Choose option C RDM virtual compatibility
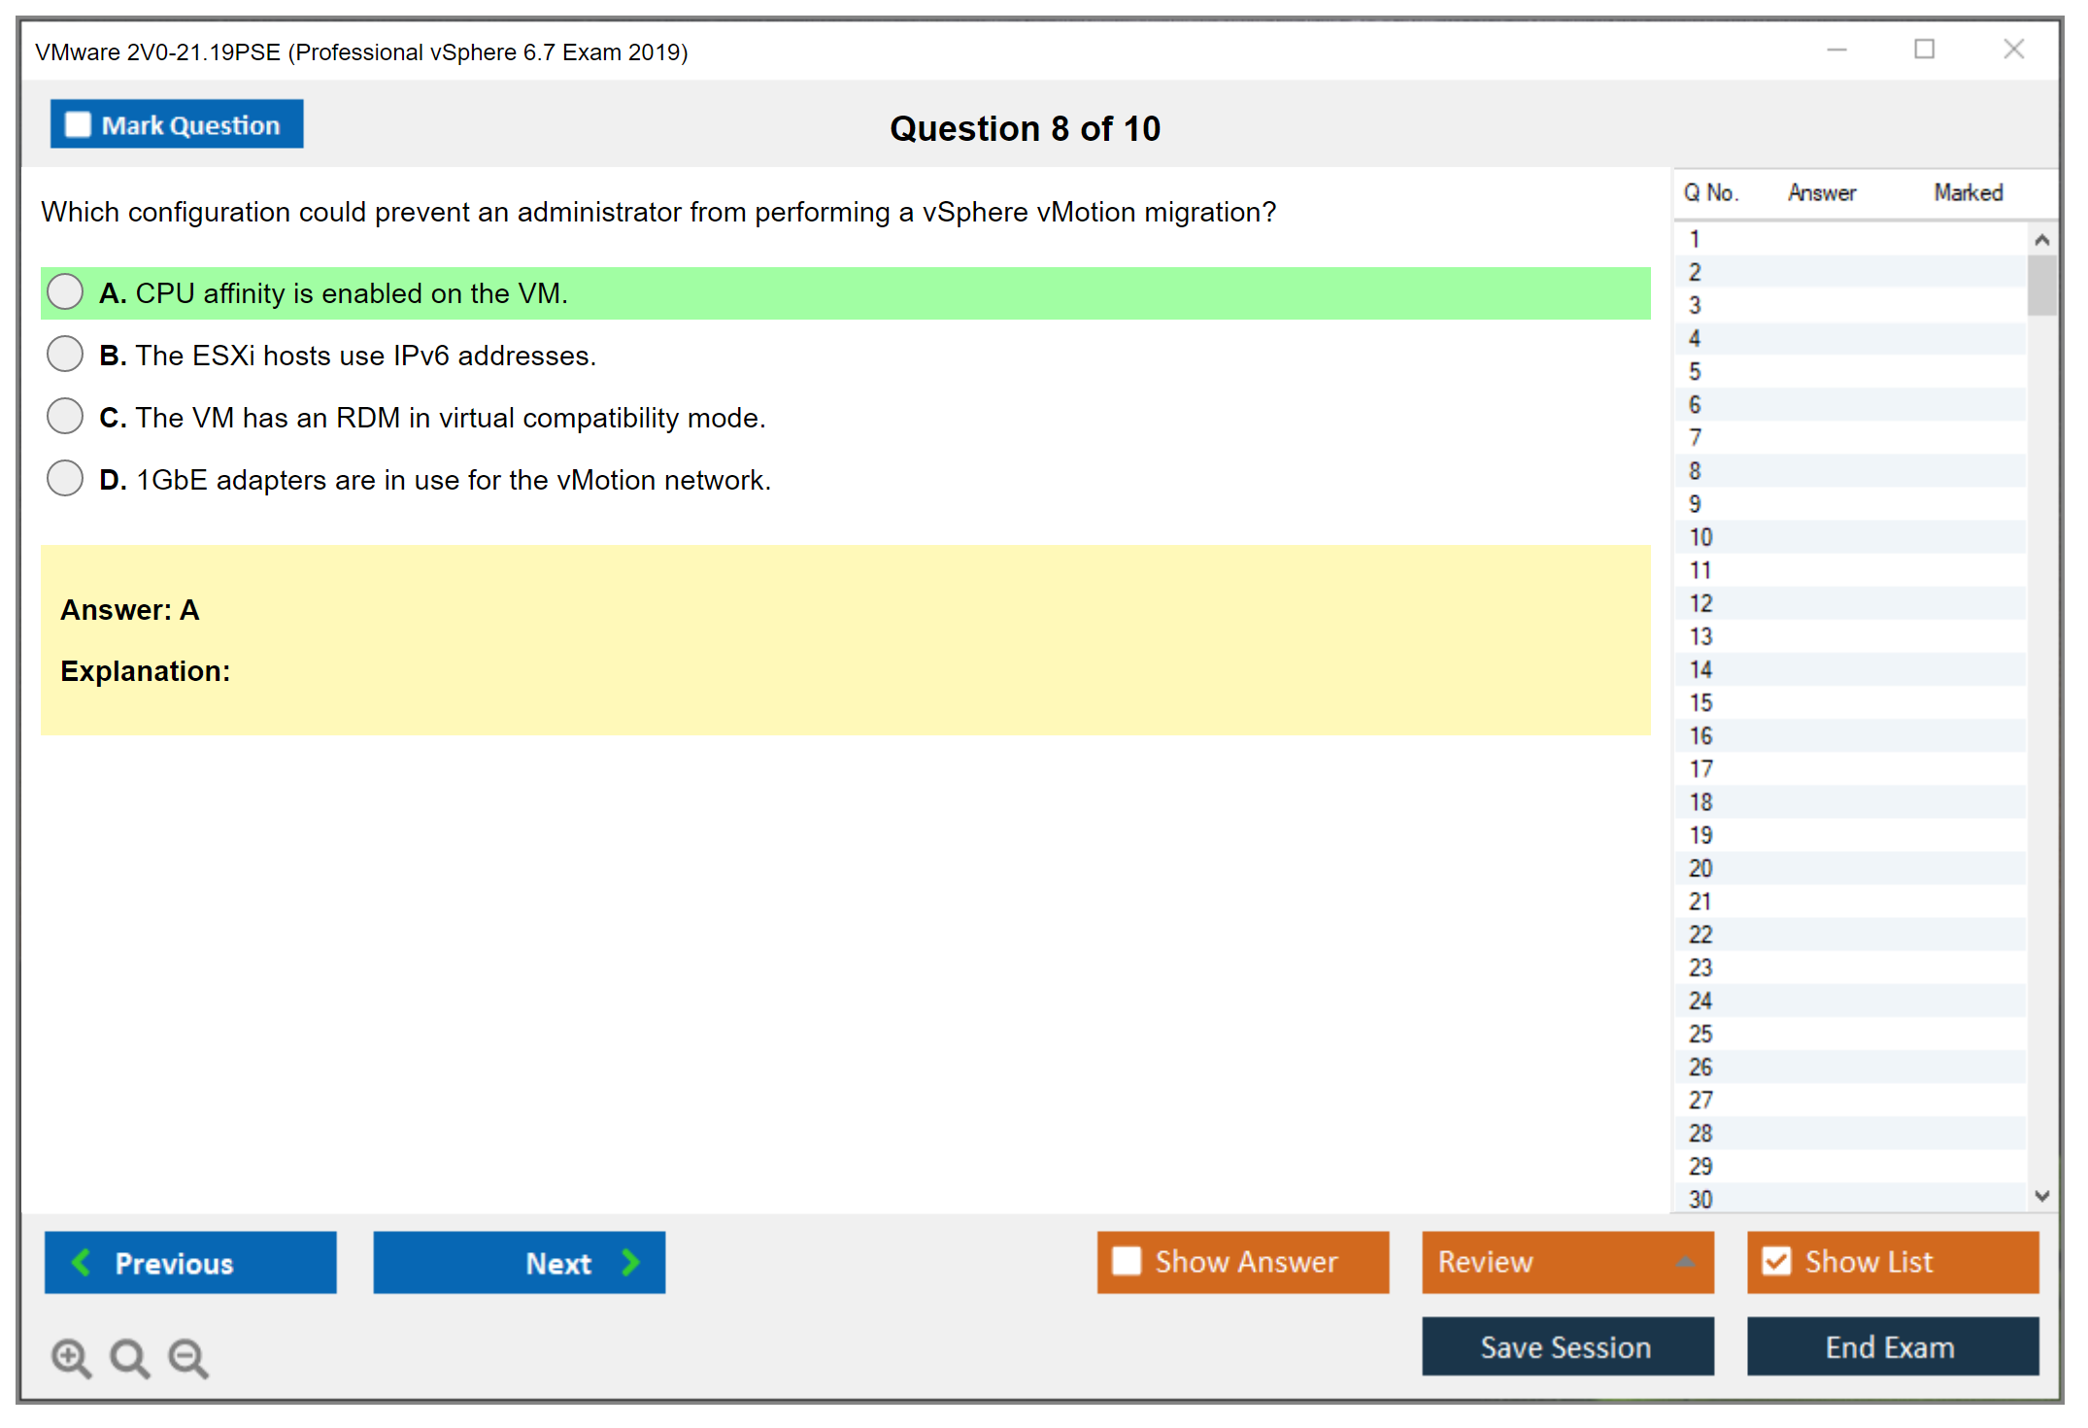 (65, 416)
